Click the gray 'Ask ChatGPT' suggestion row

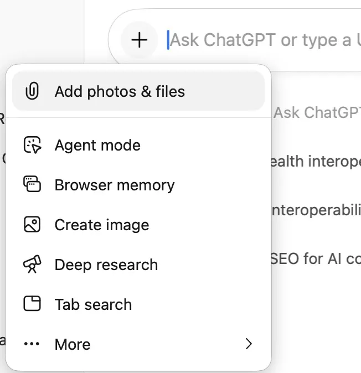click(317, 112)
